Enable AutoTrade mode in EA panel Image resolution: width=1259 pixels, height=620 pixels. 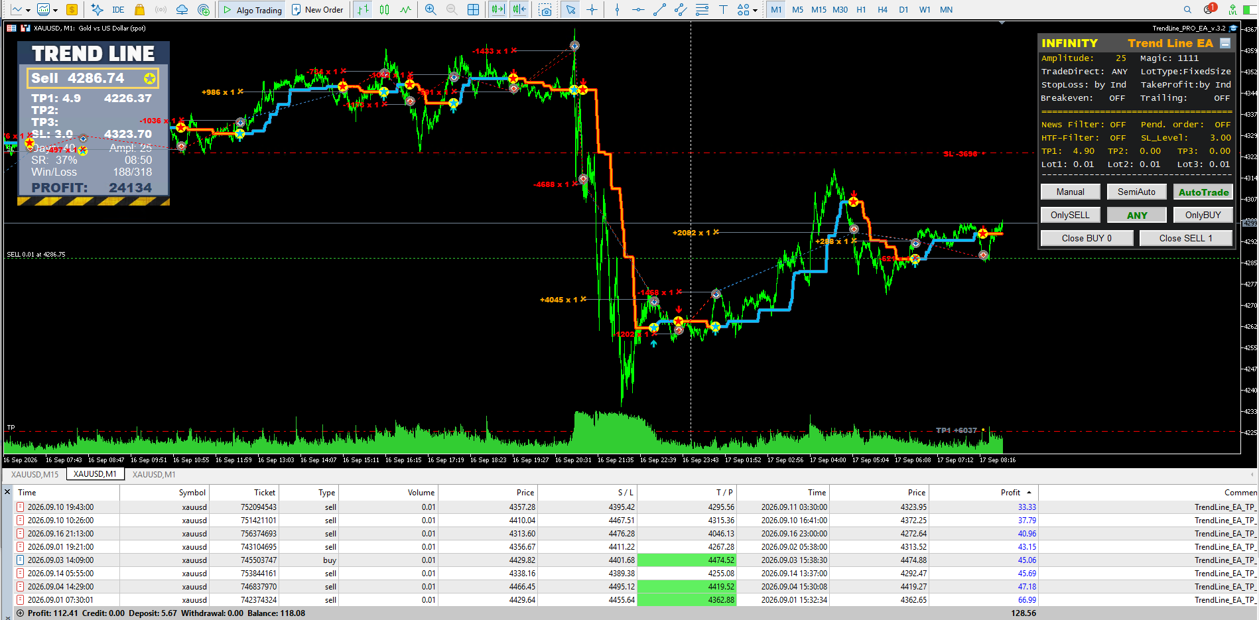tap(1203, 192)
